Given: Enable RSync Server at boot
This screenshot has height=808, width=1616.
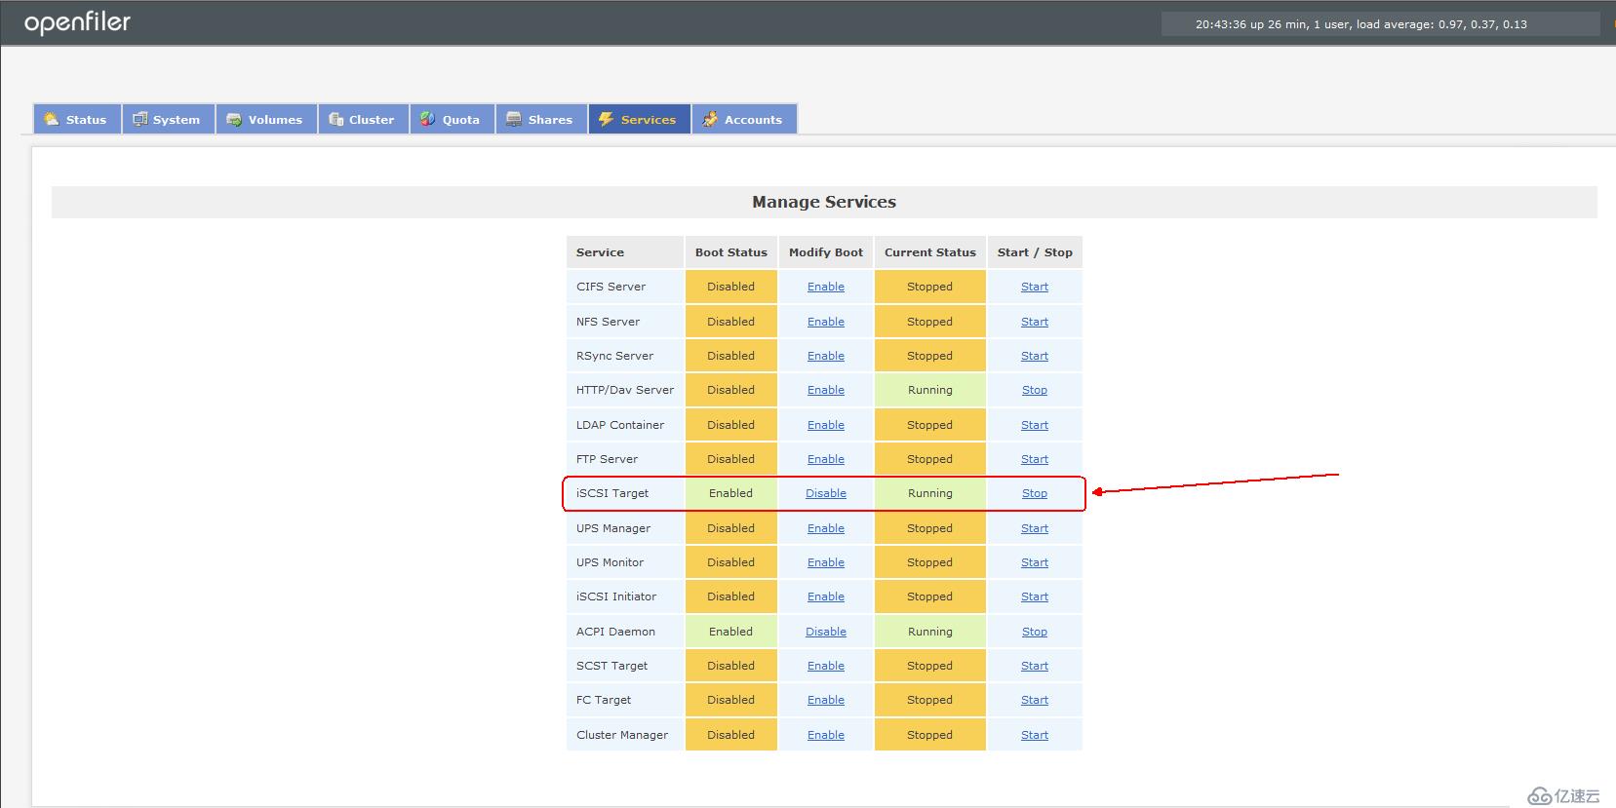Looking at the screenshot, I should pyautogui.click(x=826, y=356).
